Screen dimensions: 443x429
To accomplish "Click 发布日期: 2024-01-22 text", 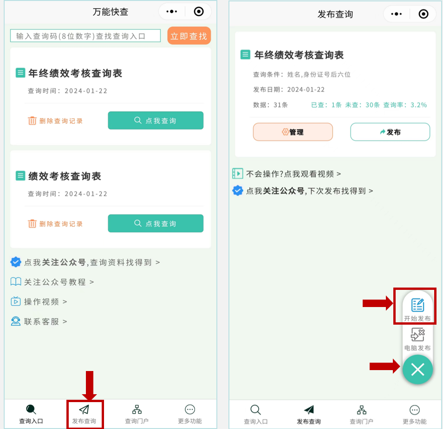I will point(289,90).
